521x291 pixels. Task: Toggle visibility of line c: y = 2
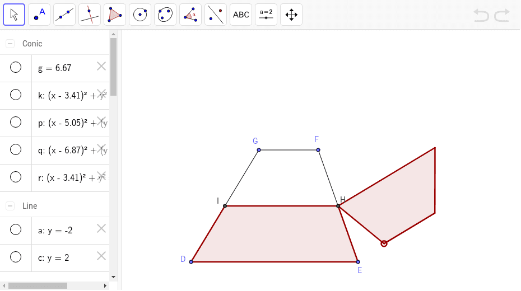pos(16,257)
